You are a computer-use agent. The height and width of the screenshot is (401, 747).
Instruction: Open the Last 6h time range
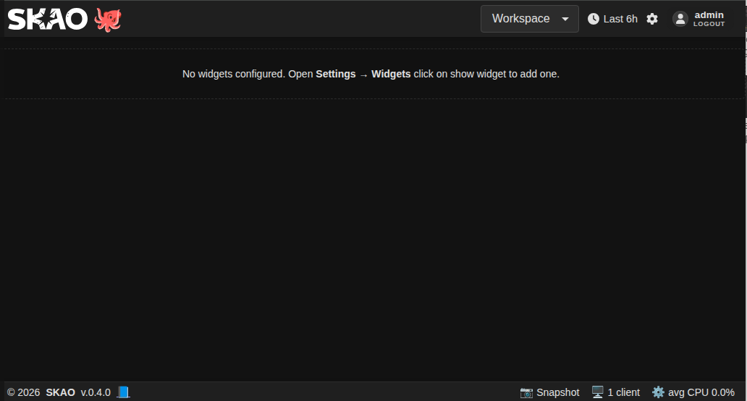[x=620, y=19]
